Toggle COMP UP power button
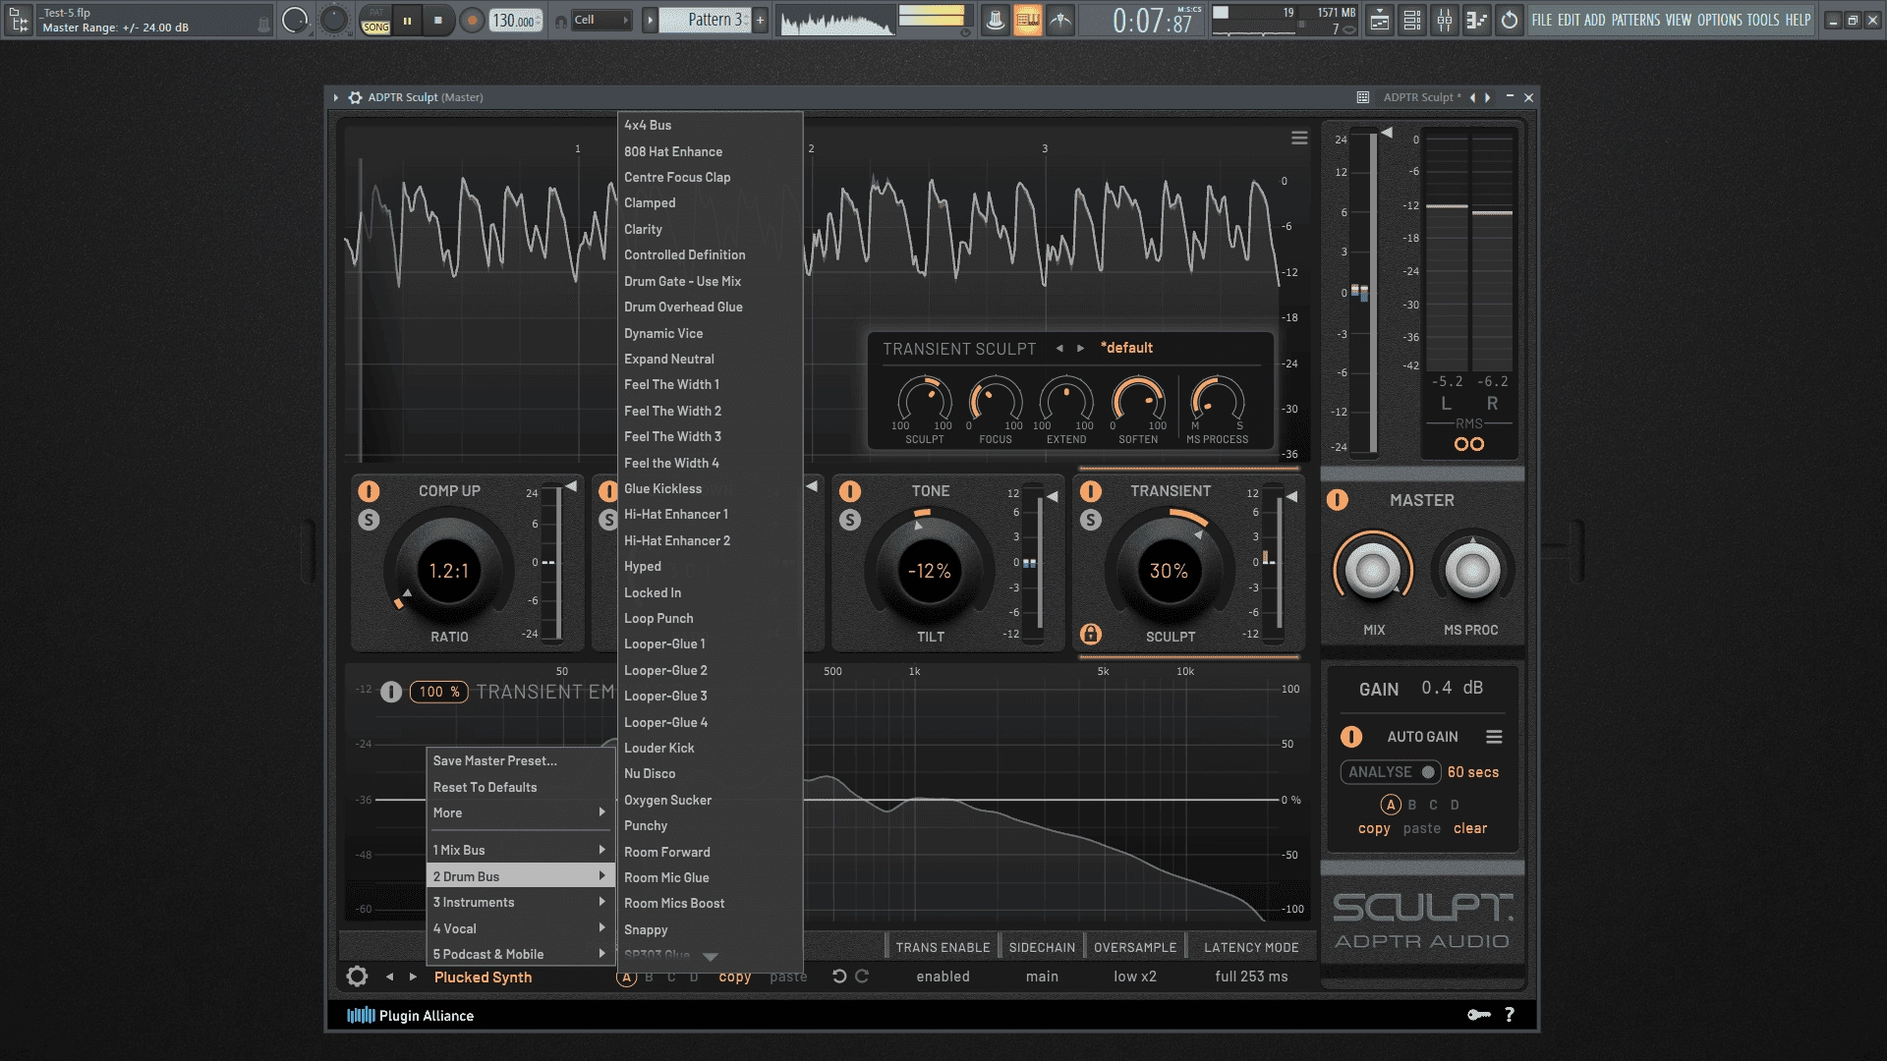The image size is (1887, 1061). tap(369, 491)
